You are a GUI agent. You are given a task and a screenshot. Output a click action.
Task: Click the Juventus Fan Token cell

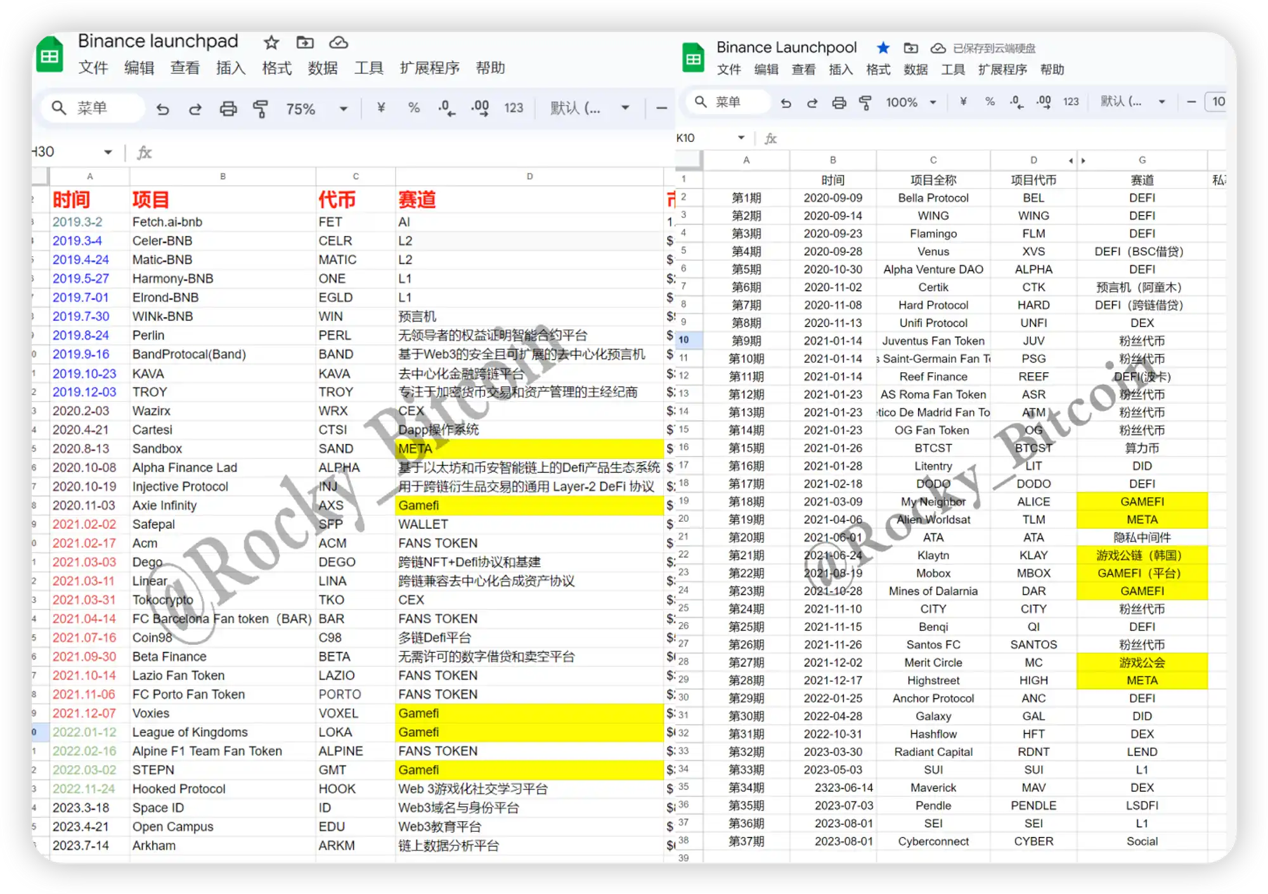[933, 340]
